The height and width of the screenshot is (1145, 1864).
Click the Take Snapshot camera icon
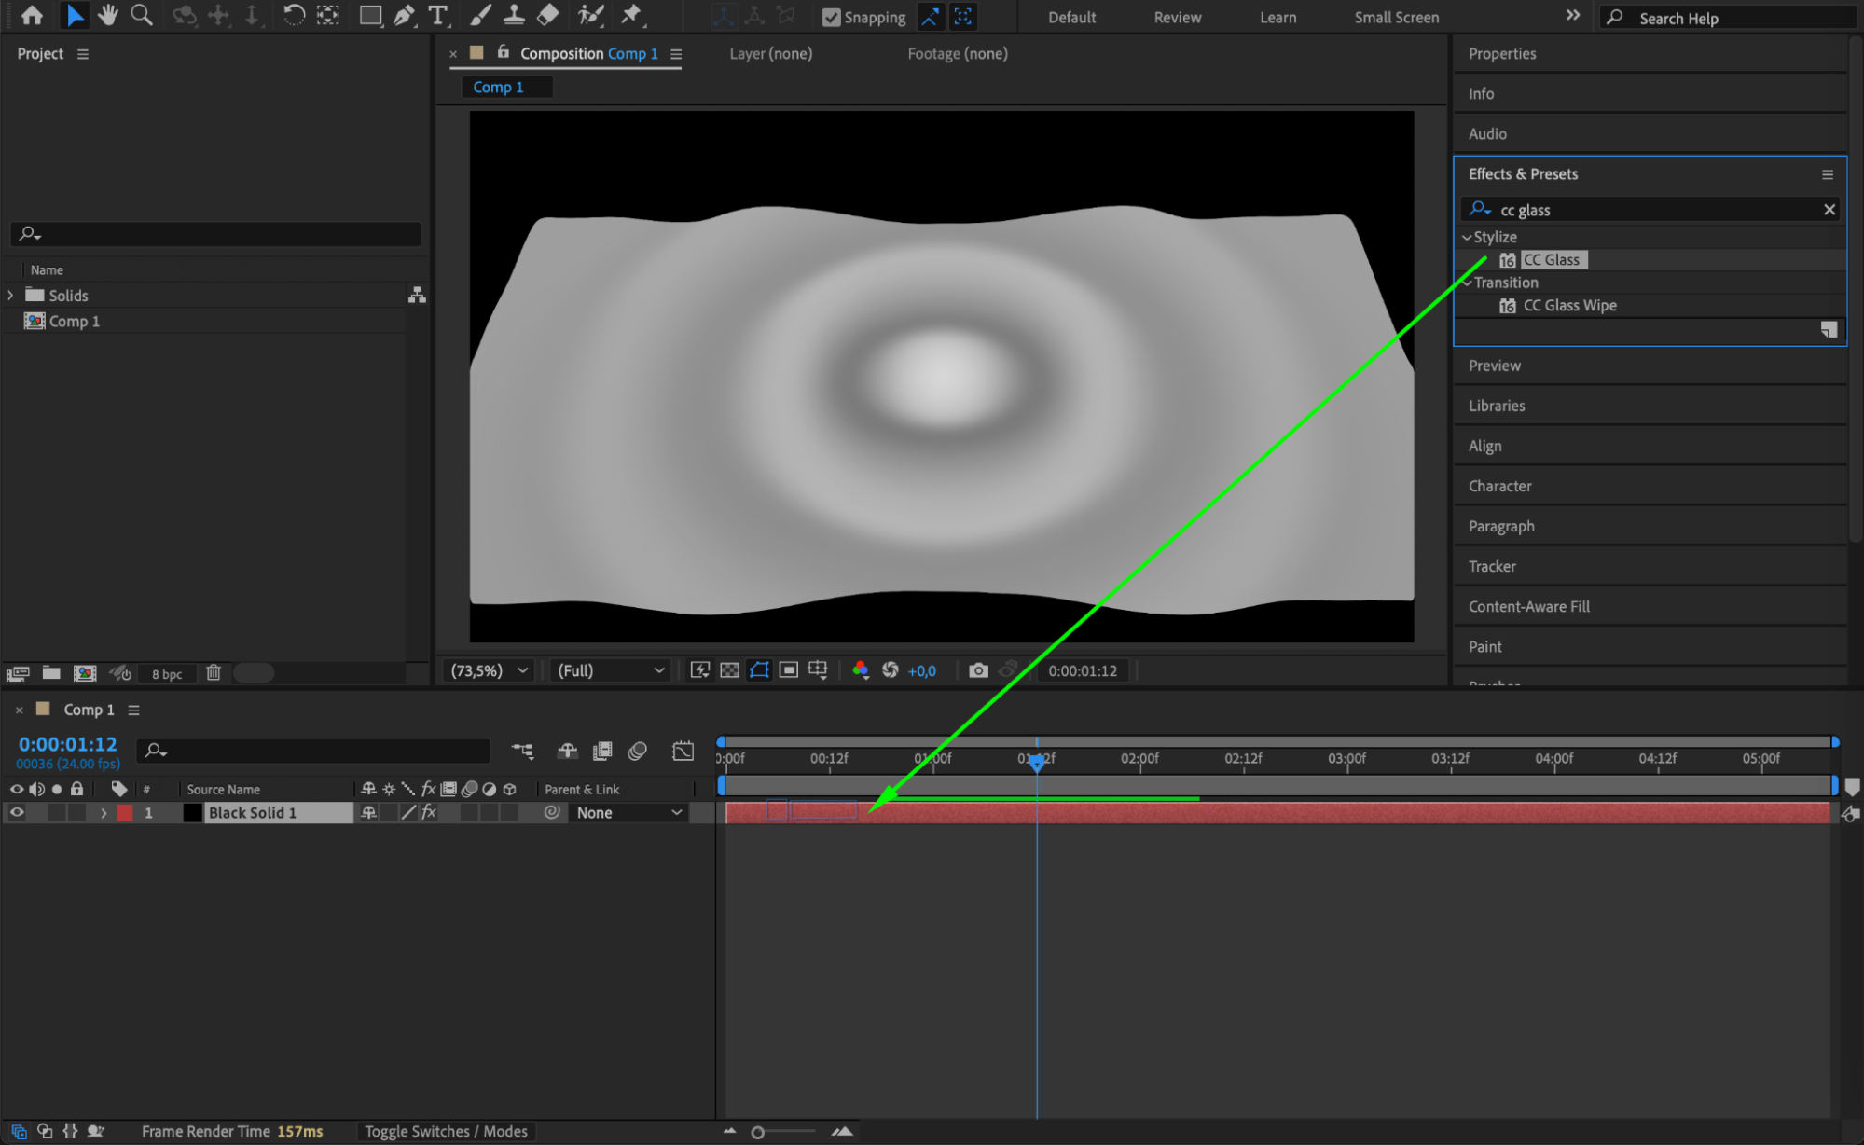coord(977,670)
